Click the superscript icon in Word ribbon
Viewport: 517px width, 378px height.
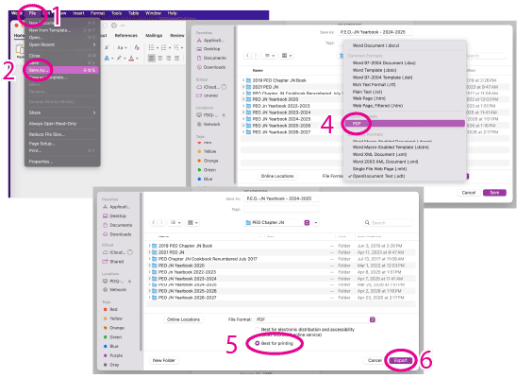[x=107, y=47]
